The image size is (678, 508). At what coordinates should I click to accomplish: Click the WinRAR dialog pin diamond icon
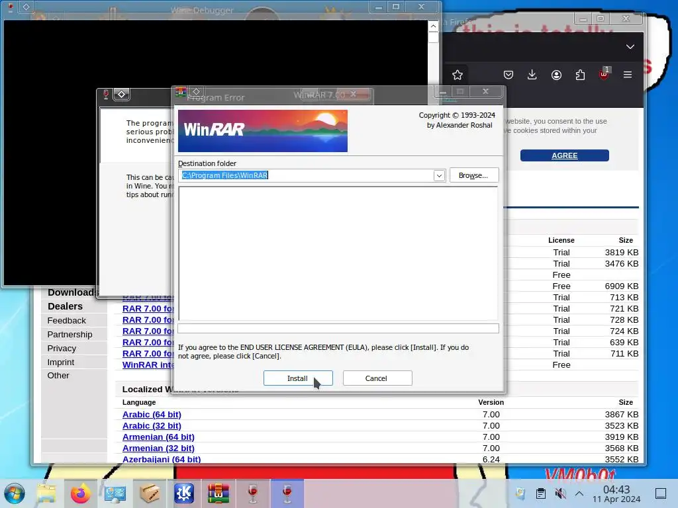[x=196, y=91]
